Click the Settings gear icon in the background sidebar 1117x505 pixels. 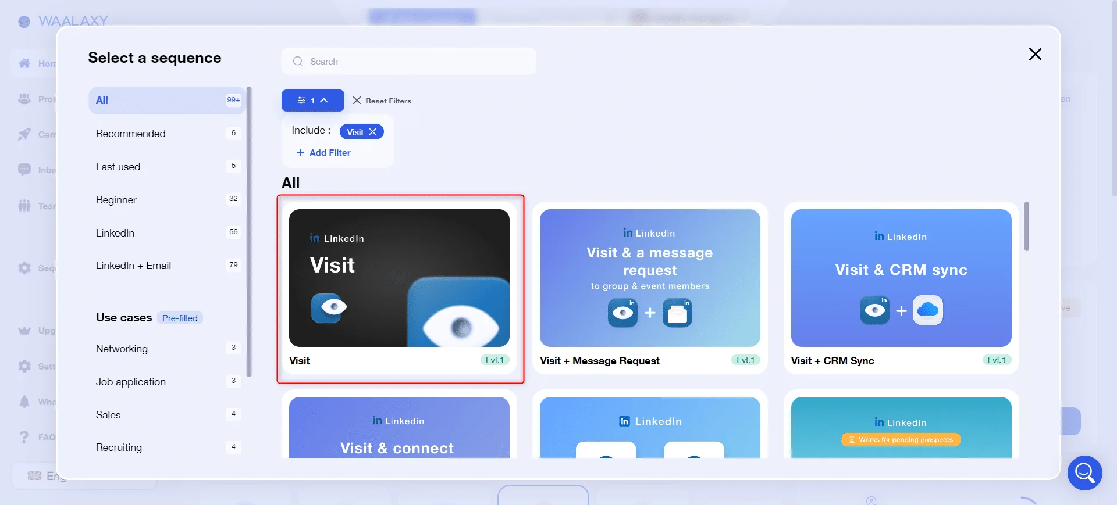click(x=24, y=366)
